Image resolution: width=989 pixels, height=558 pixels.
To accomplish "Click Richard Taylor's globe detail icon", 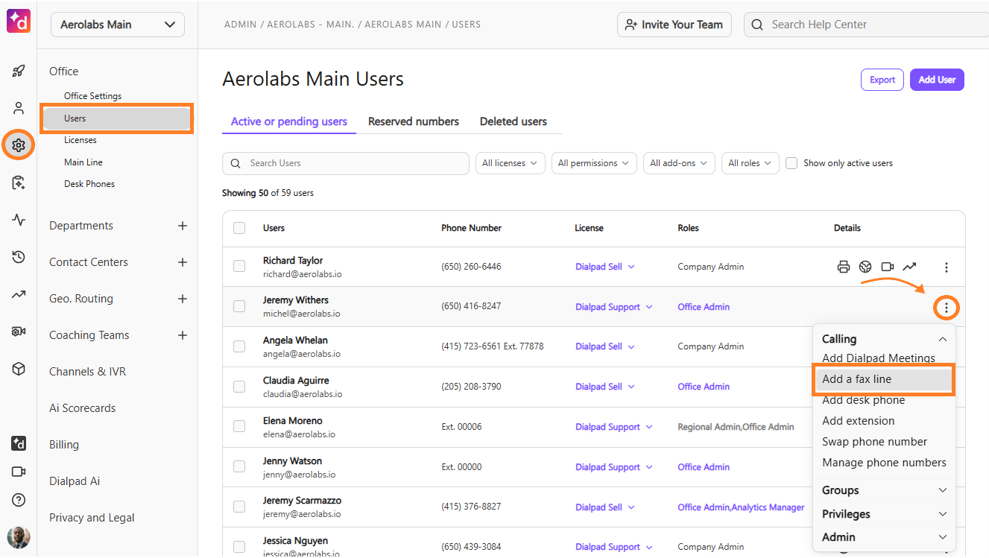I will 865,267.
